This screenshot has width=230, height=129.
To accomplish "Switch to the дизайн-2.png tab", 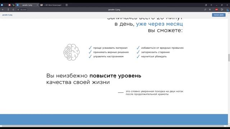I will (x=27, y=5).
